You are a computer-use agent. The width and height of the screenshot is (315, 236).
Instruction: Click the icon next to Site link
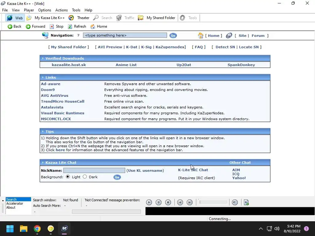point(229,36)
